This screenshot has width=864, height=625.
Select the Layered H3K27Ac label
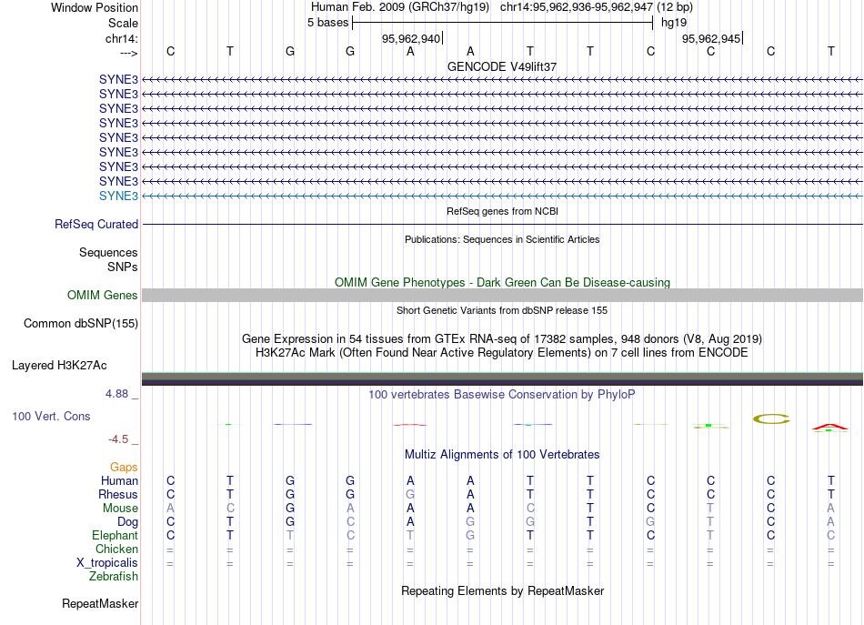click(59, 366)
